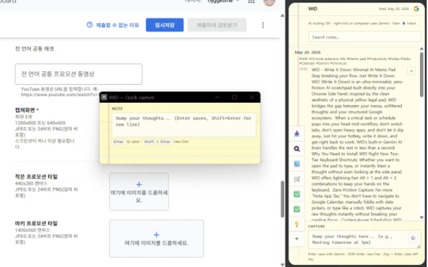Click the 'May 20, 2026' date heading
The height and width of the screenshot is (267, 428).
click(307, 52)
